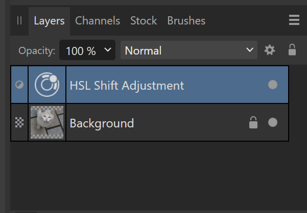Select the Layers tab
The height and width of the screenshot is (213, 307).
[49, 20]
